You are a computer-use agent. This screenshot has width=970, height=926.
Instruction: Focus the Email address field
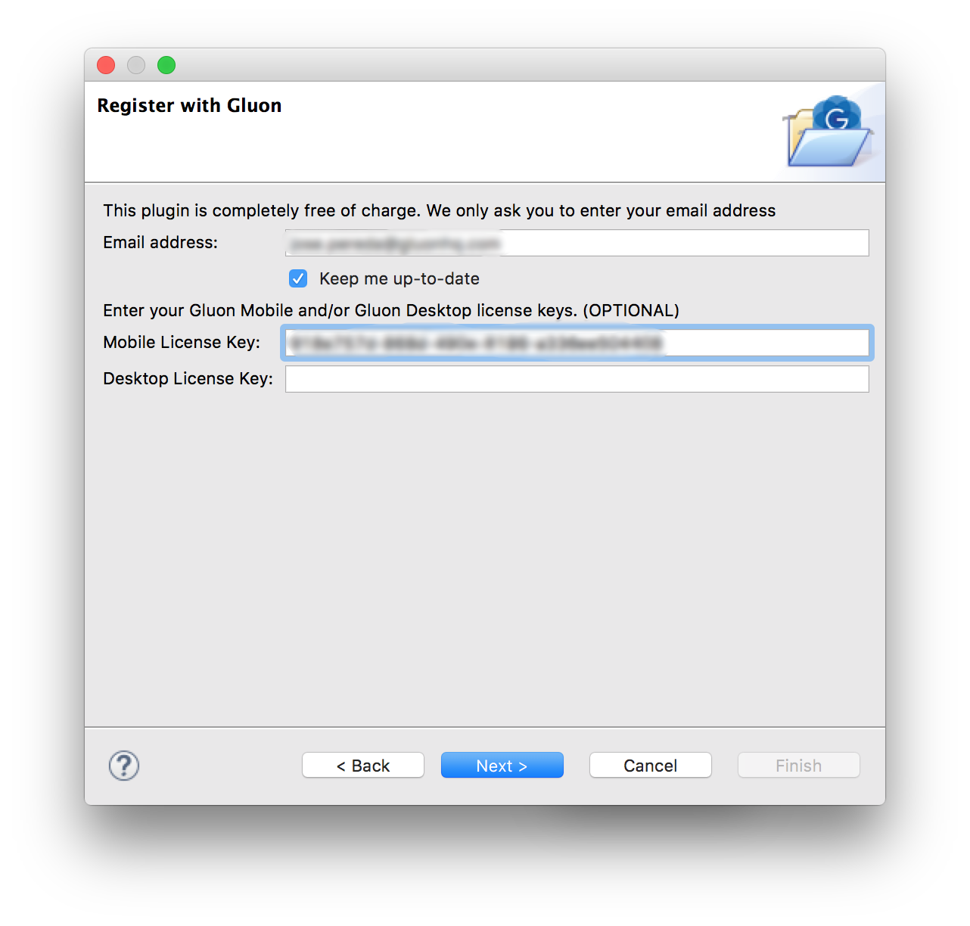(x=577, y=243)
